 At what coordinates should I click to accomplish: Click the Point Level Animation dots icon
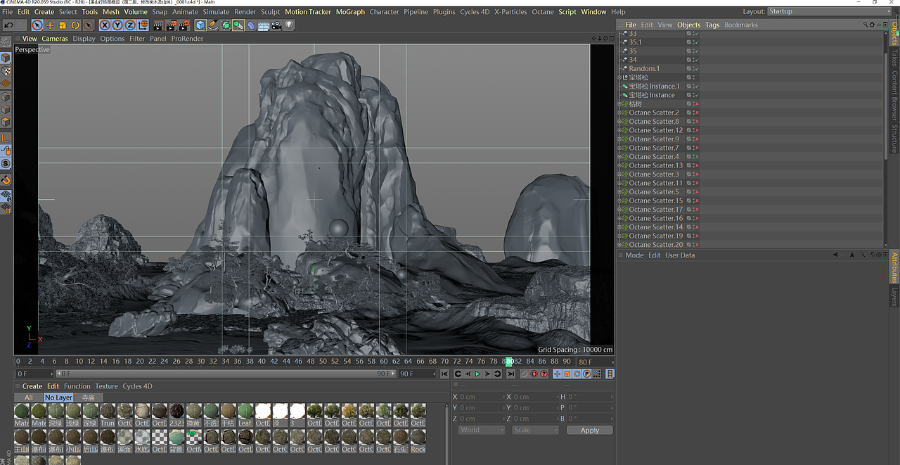point(597,374)
